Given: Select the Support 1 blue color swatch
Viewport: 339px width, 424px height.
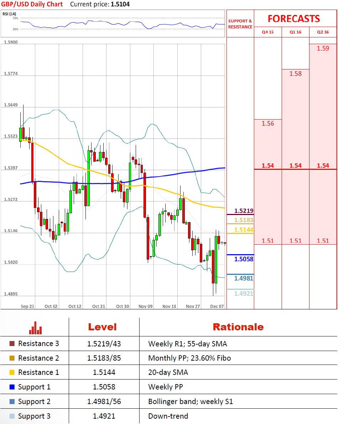Looking at the screenshot, I should pos(12,387).
